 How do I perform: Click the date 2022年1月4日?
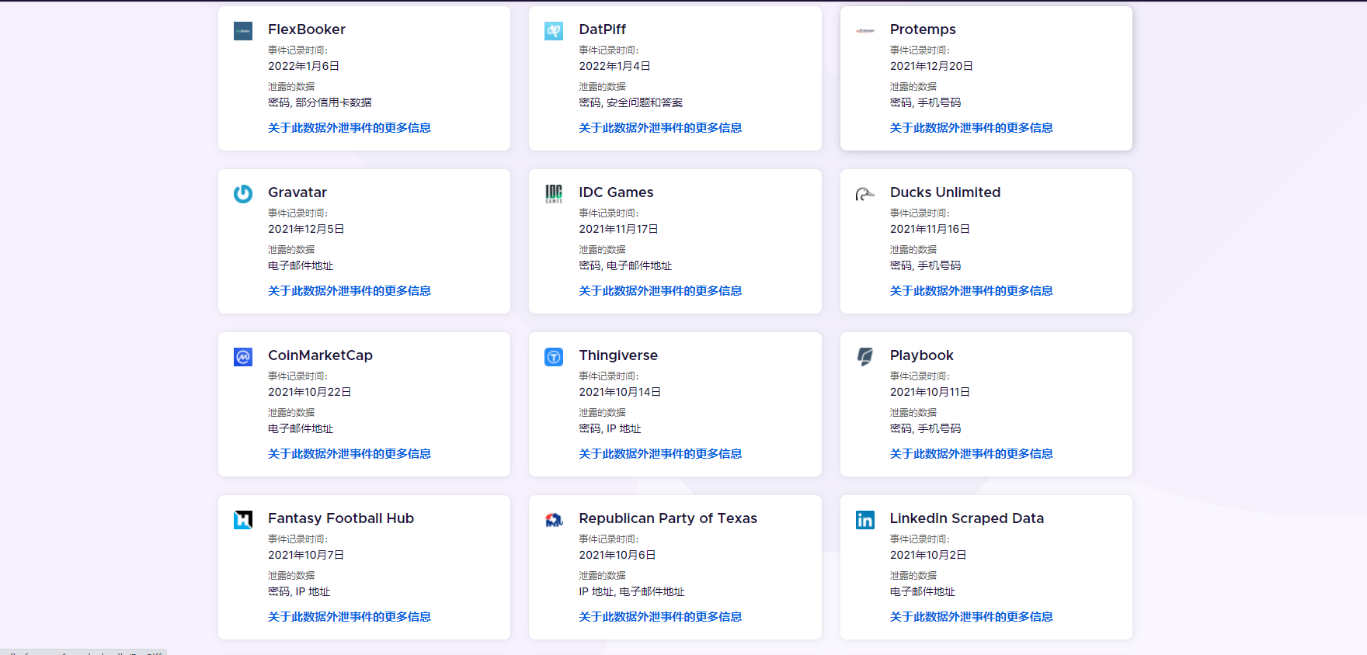(x=614, y=66)
